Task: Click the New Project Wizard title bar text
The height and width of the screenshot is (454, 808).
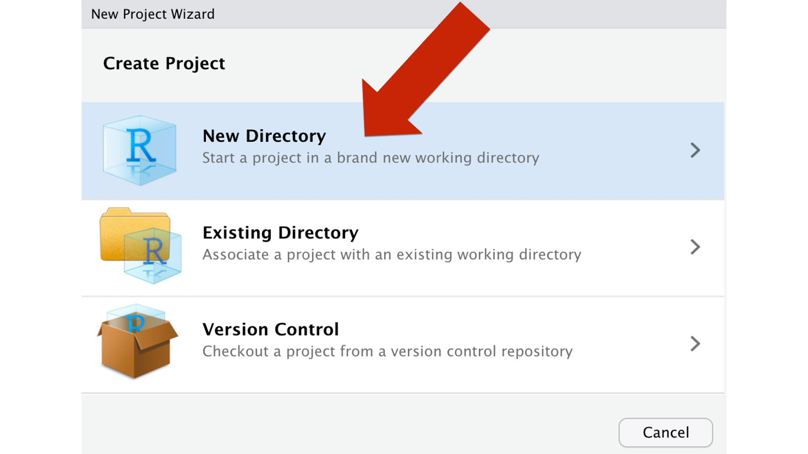Action: click(x=153, y=14)
